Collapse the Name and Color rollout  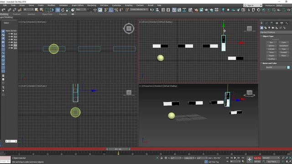pyautogui.click(x=270, y=63)
